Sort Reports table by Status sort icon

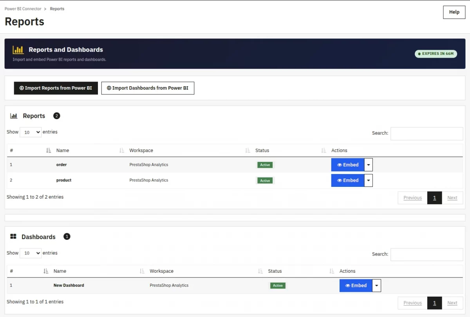click(324, 150)
